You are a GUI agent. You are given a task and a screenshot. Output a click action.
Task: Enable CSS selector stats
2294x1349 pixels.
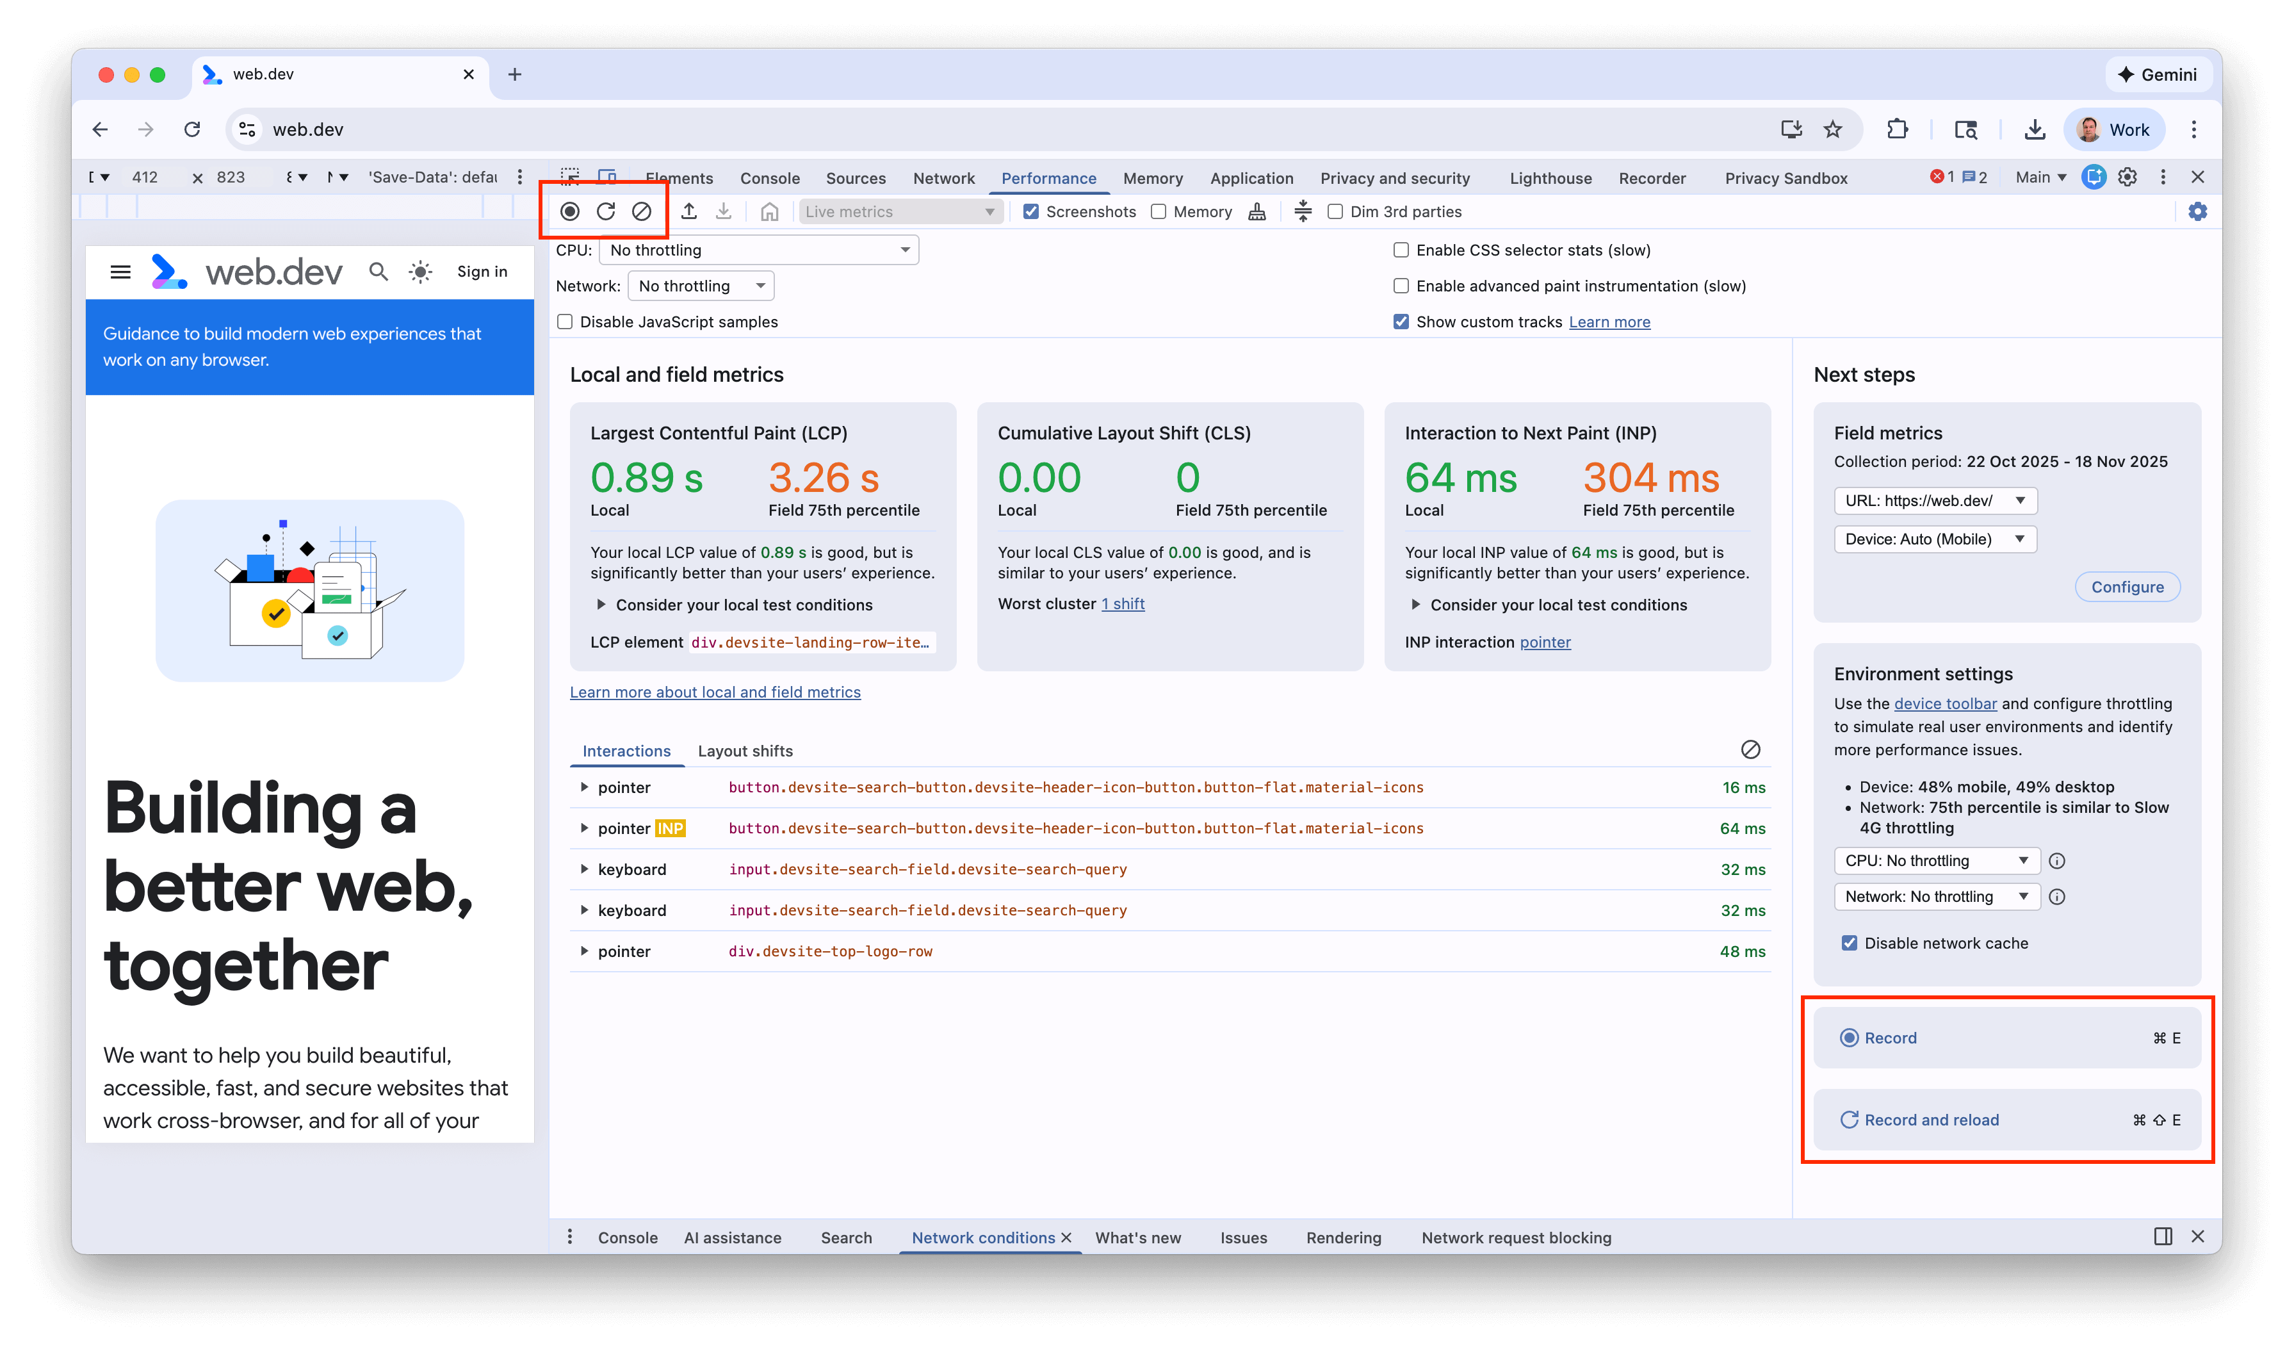[x=1401, y=249]
